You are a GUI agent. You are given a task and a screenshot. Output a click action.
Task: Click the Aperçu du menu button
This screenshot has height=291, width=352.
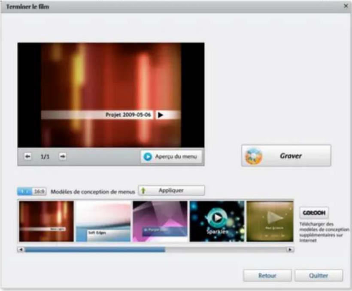click(171, 156)
